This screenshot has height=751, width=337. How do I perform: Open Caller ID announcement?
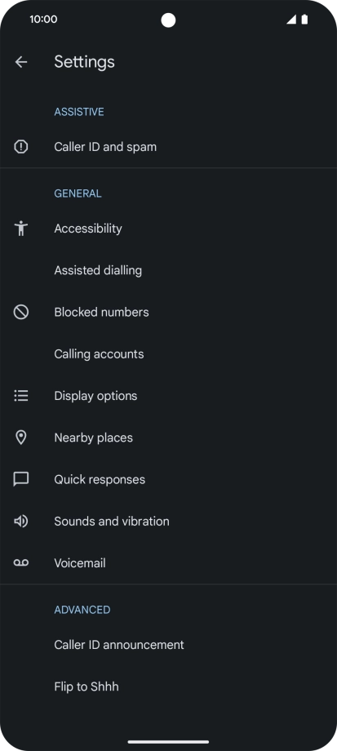tap(168, 645)
